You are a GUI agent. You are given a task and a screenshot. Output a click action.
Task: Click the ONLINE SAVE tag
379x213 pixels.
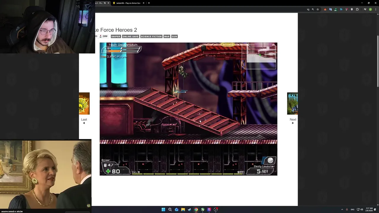[131, 36]
